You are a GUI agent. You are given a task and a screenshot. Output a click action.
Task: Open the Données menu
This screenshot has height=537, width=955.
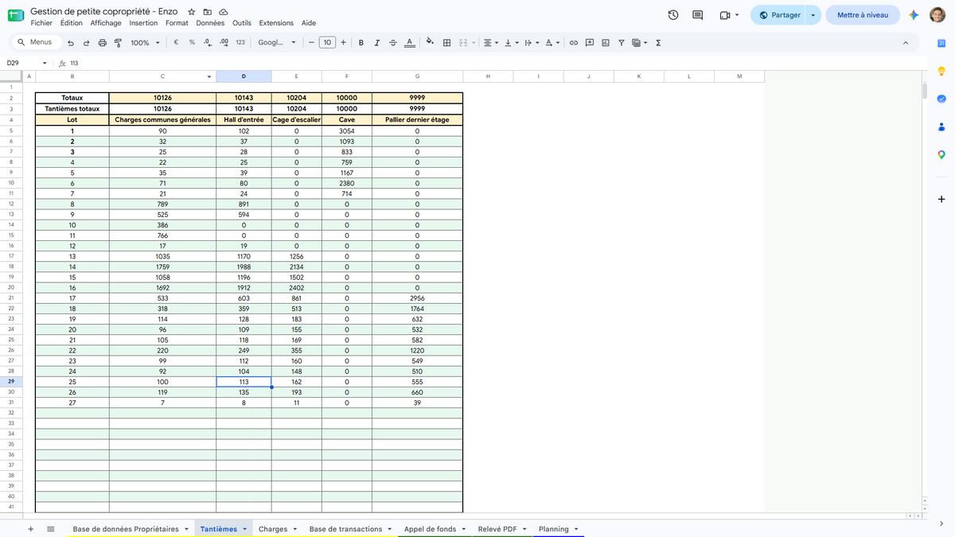210,23
